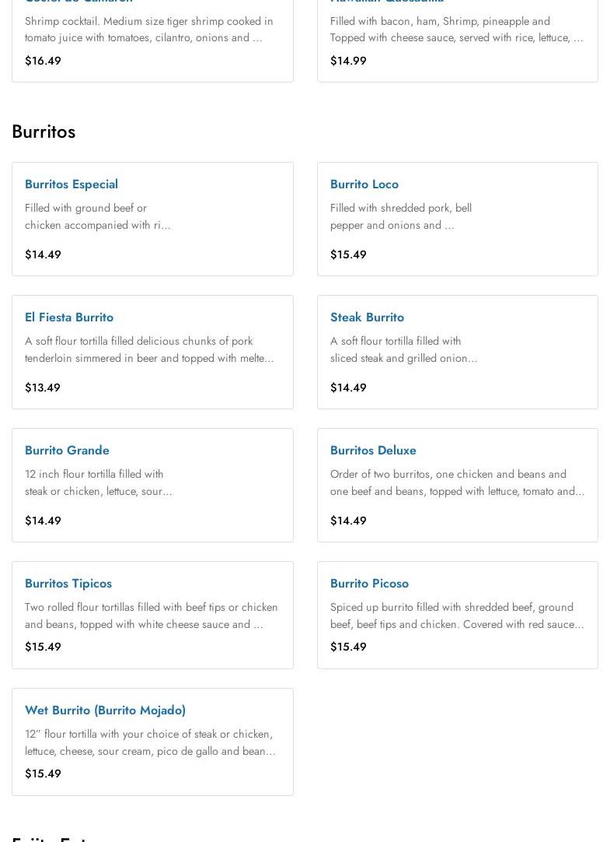Click the Burrito Picoso title

pyautogui.click(x=369, y=584)
